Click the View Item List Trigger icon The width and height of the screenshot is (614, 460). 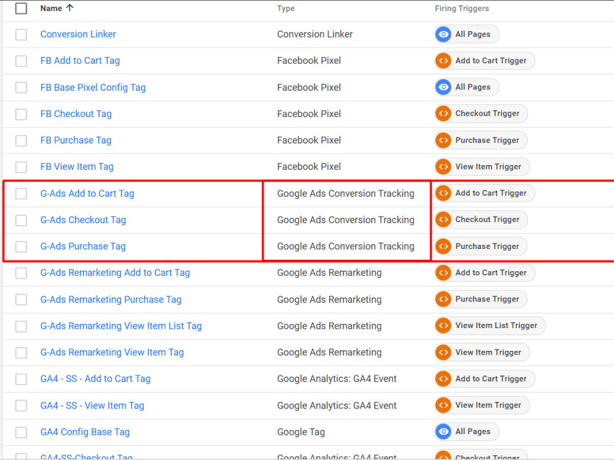pyautogui.click(x=443, y=326)
